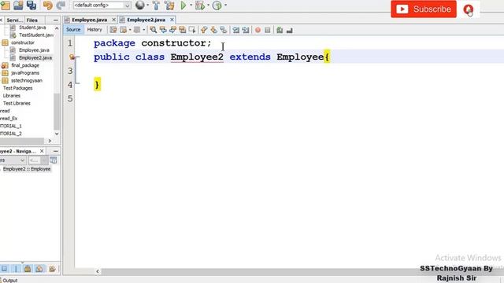The height and width of the screenshot is (283, 504).
Task: Click the Last Edit icon after History
Action: point(113,30)
